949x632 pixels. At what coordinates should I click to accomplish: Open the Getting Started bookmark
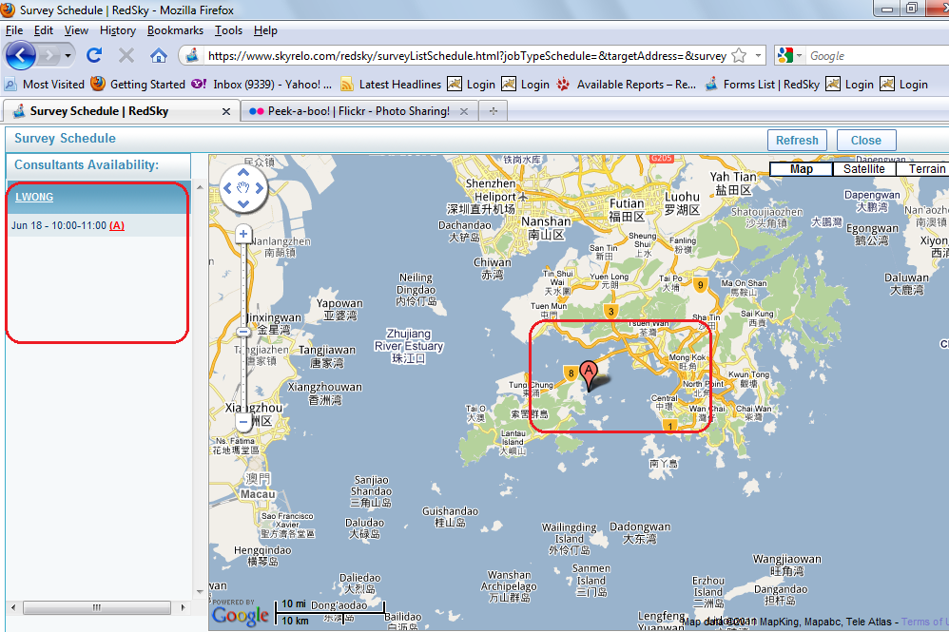(x=138, y=84)
